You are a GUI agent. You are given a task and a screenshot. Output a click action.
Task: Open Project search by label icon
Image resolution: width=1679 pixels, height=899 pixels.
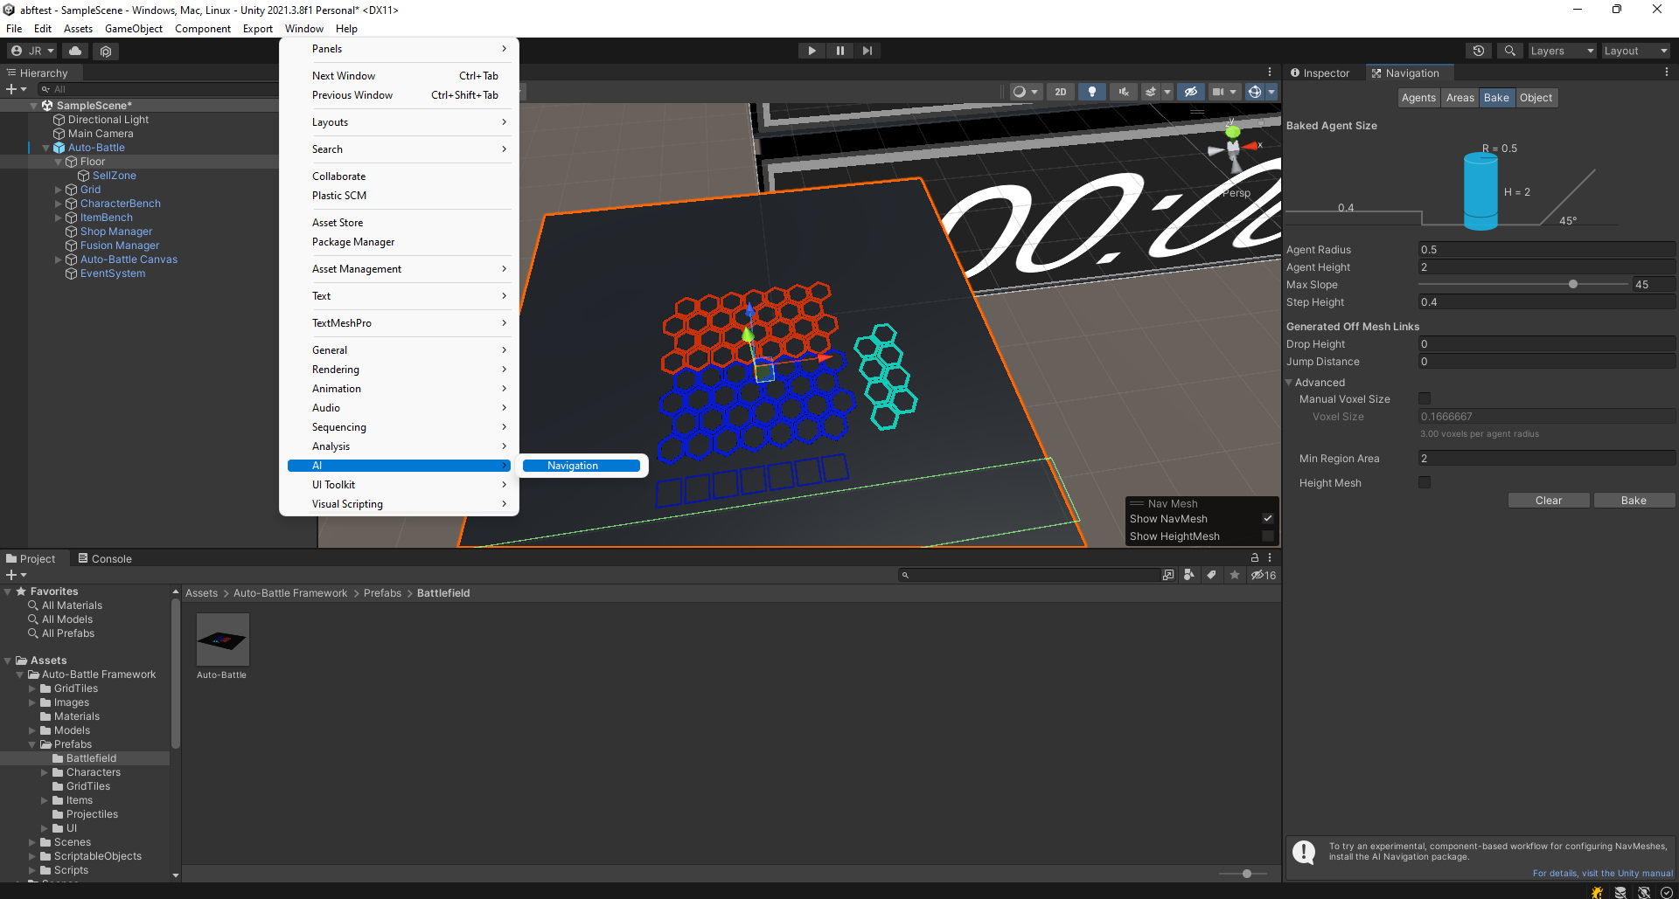tap(1211, 575)
